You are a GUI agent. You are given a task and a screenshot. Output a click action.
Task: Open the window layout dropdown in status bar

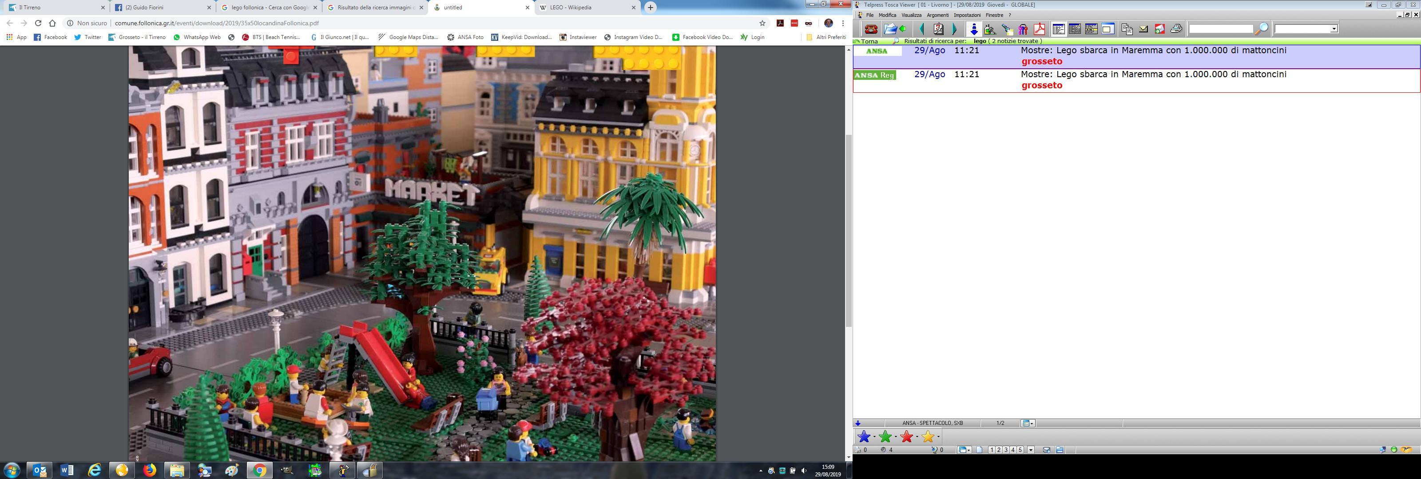[964, 450]
